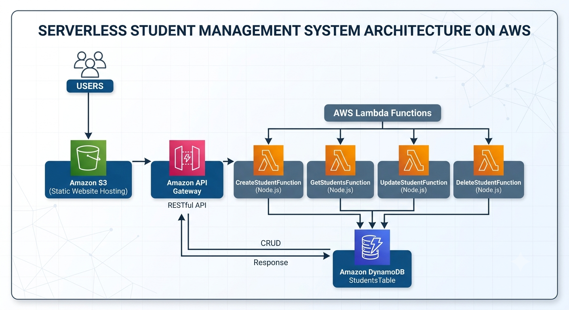This screenshot has height=310, width=569.
Task: Click "(Node.js)" under CreateStudentFunction
Action: tap(268, 190)
